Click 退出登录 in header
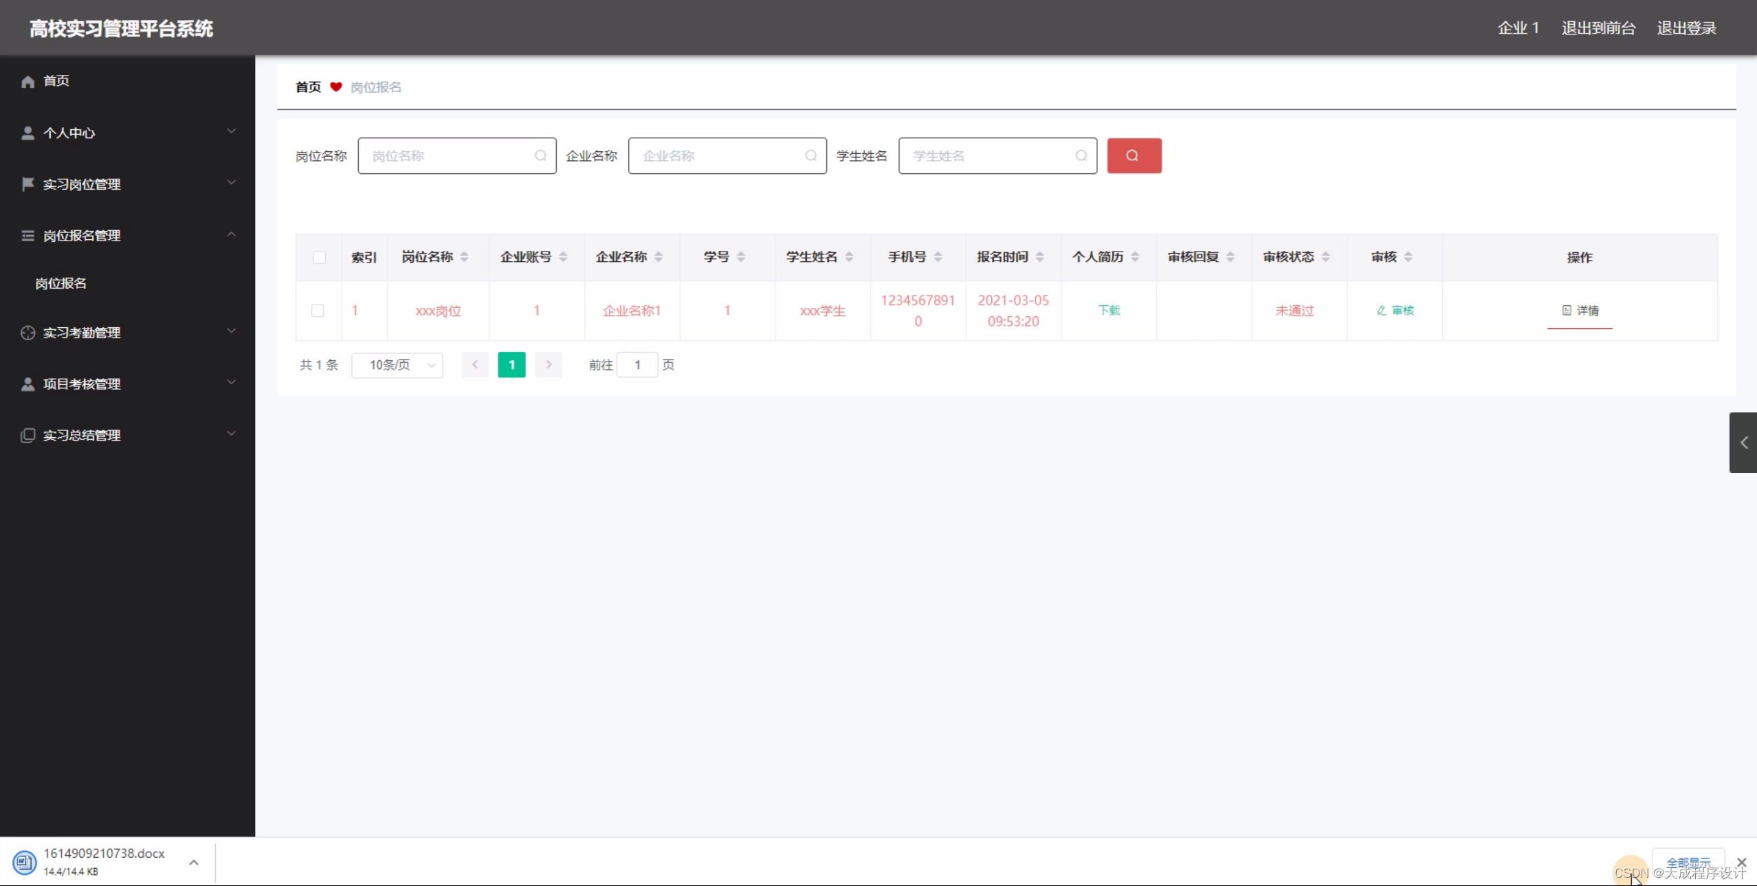 [x=1686, y=28]
